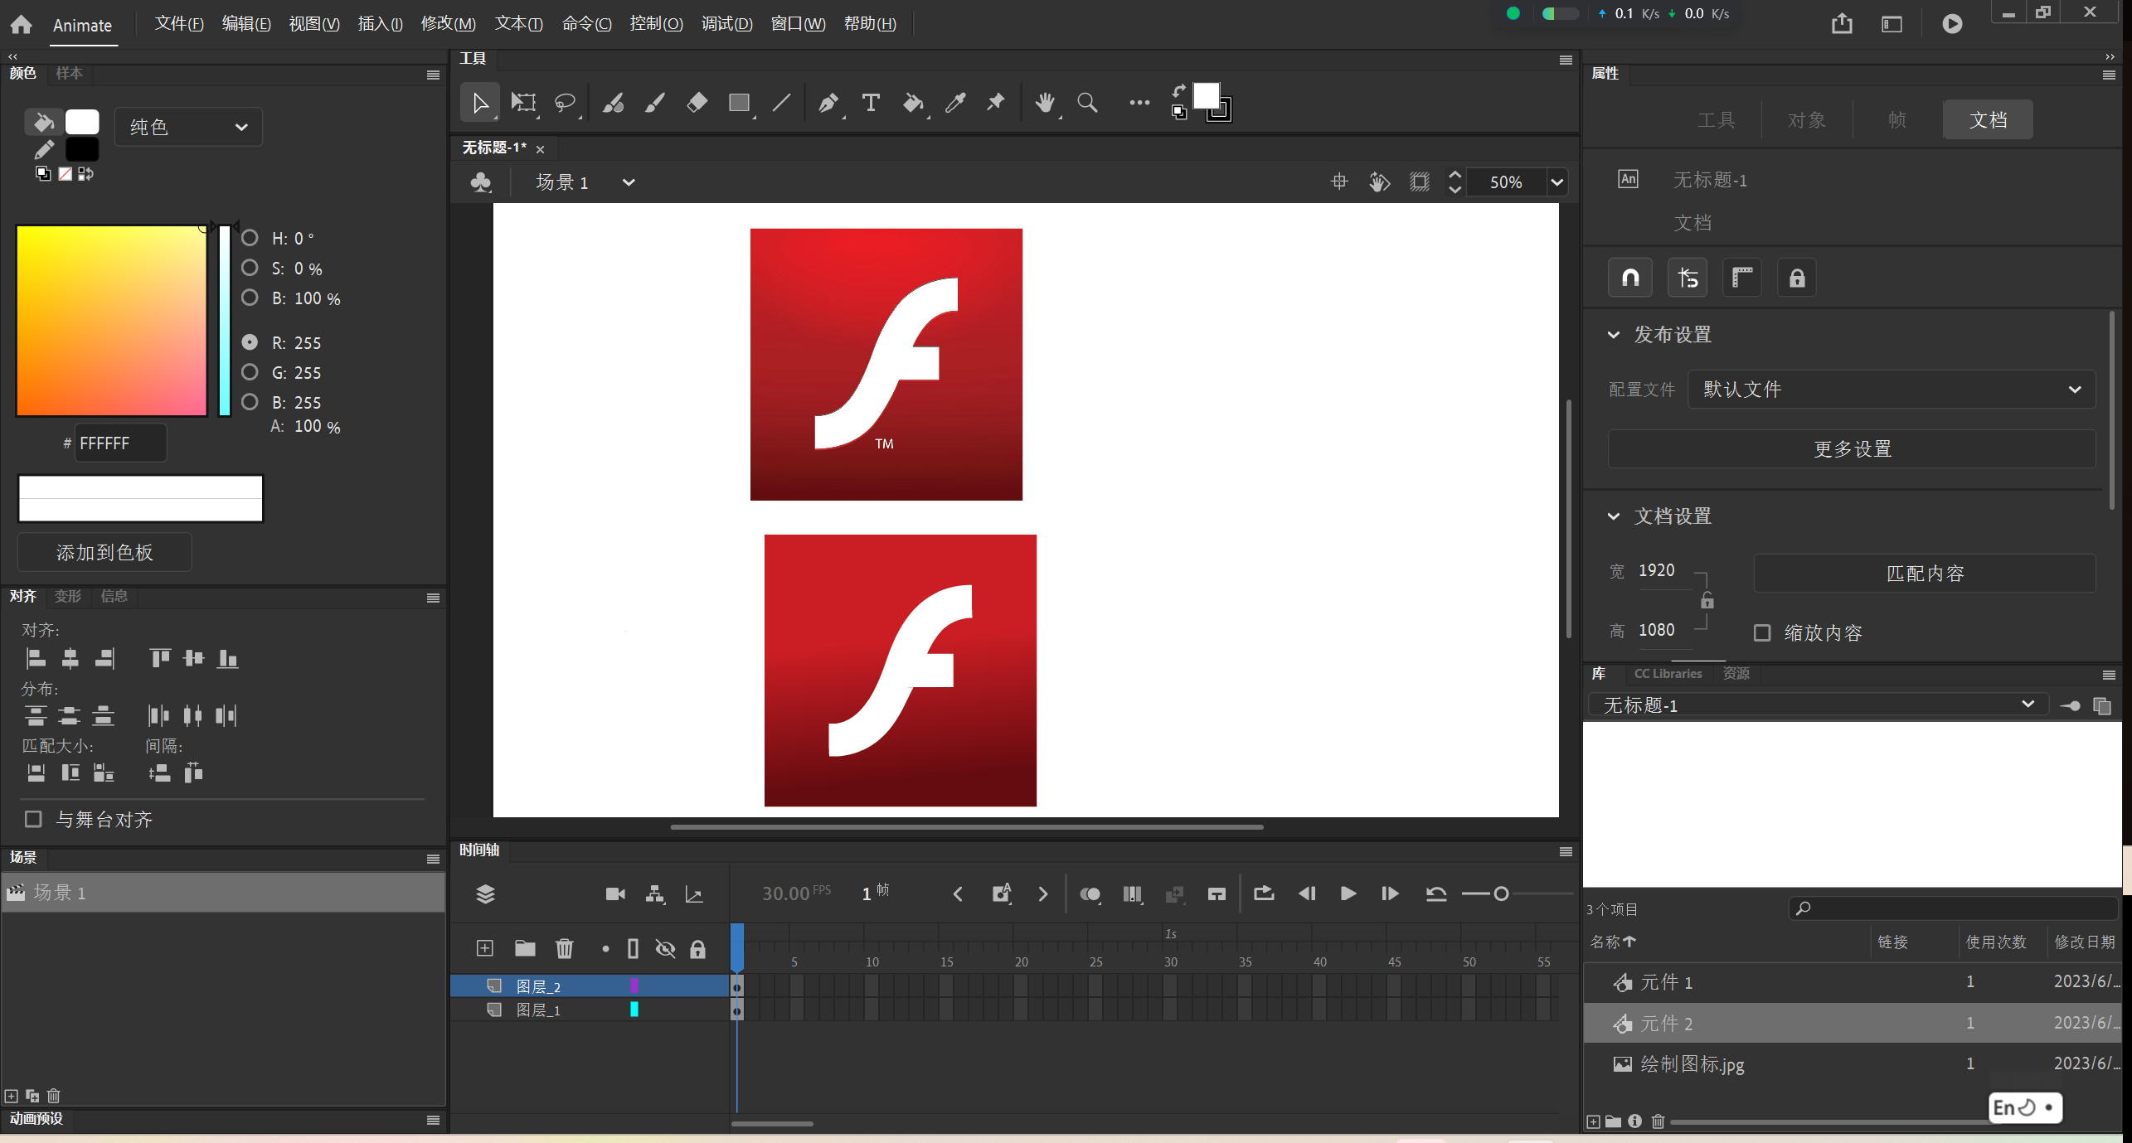Step forward one frame

click(1390, 894)
